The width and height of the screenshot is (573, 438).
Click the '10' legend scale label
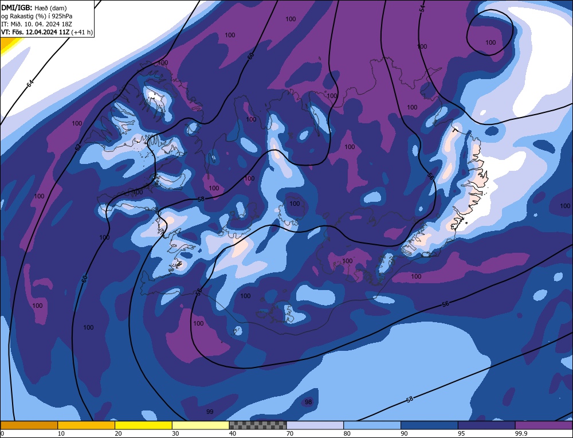pyautogui.click(x=61, y=433)
